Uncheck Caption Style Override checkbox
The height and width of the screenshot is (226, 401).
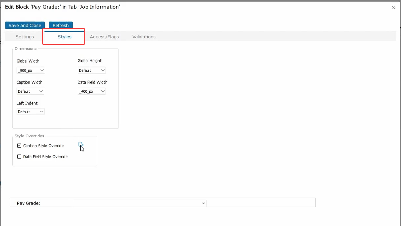[x=19, y=146]
